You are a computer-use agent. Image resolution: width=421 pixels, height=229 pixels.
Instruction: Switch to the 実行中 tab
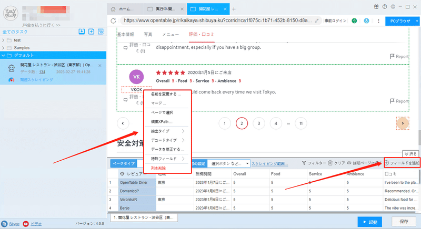point(165,9)
